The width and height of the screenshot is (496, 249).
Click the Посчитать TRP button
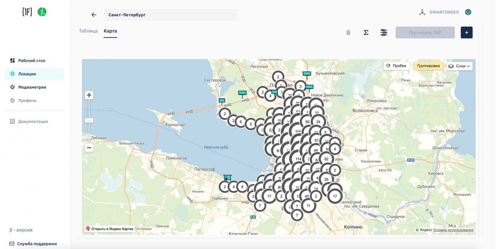[x=425, y=32]
